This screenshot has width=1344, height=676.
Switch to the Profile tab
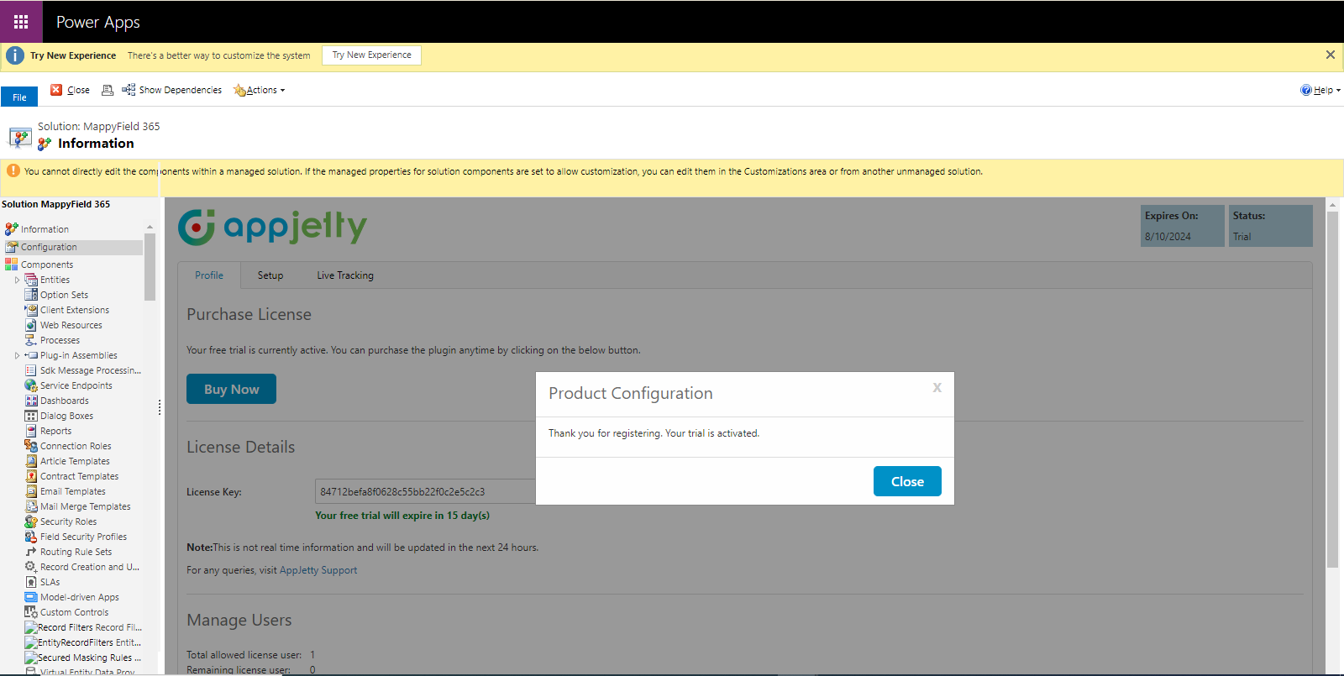[x=209, y=275]
